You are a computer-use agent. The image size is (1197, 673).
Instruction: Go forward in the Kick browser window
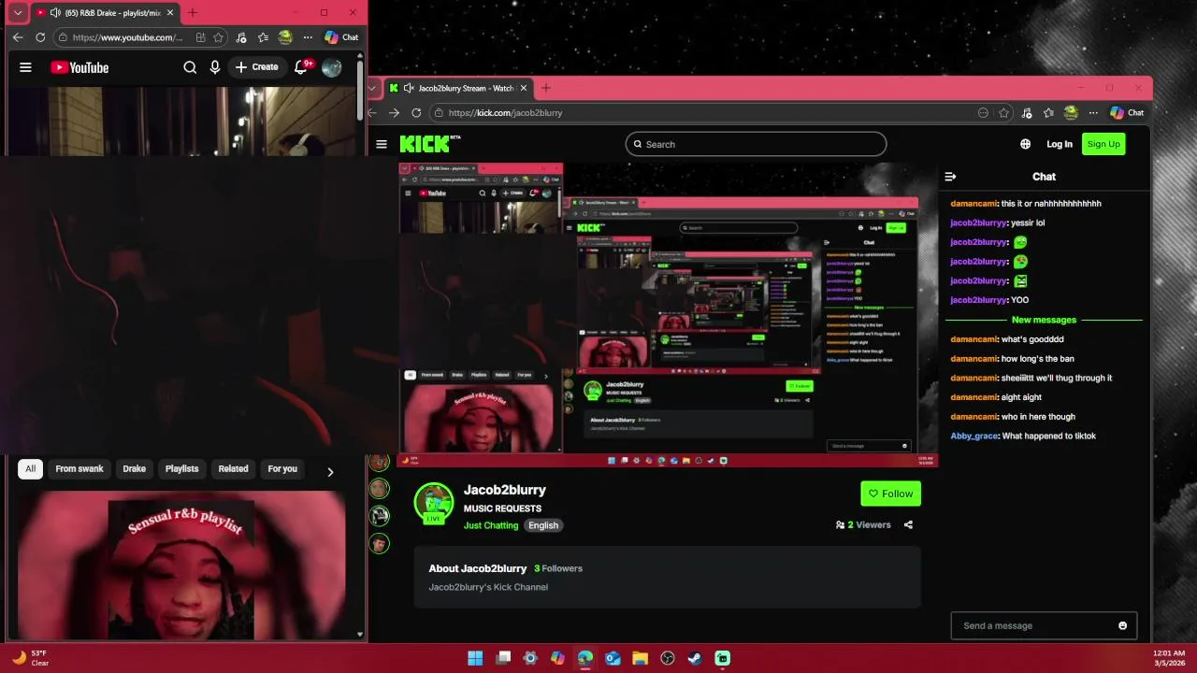(394, 113)
